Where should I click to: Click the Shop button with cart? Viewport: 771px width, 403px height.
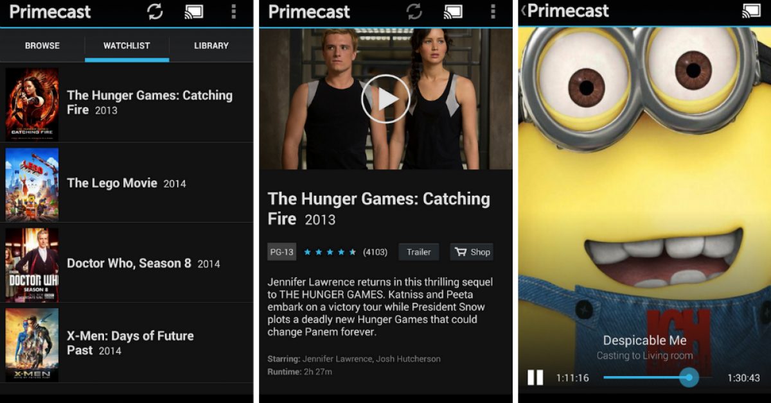472,252
